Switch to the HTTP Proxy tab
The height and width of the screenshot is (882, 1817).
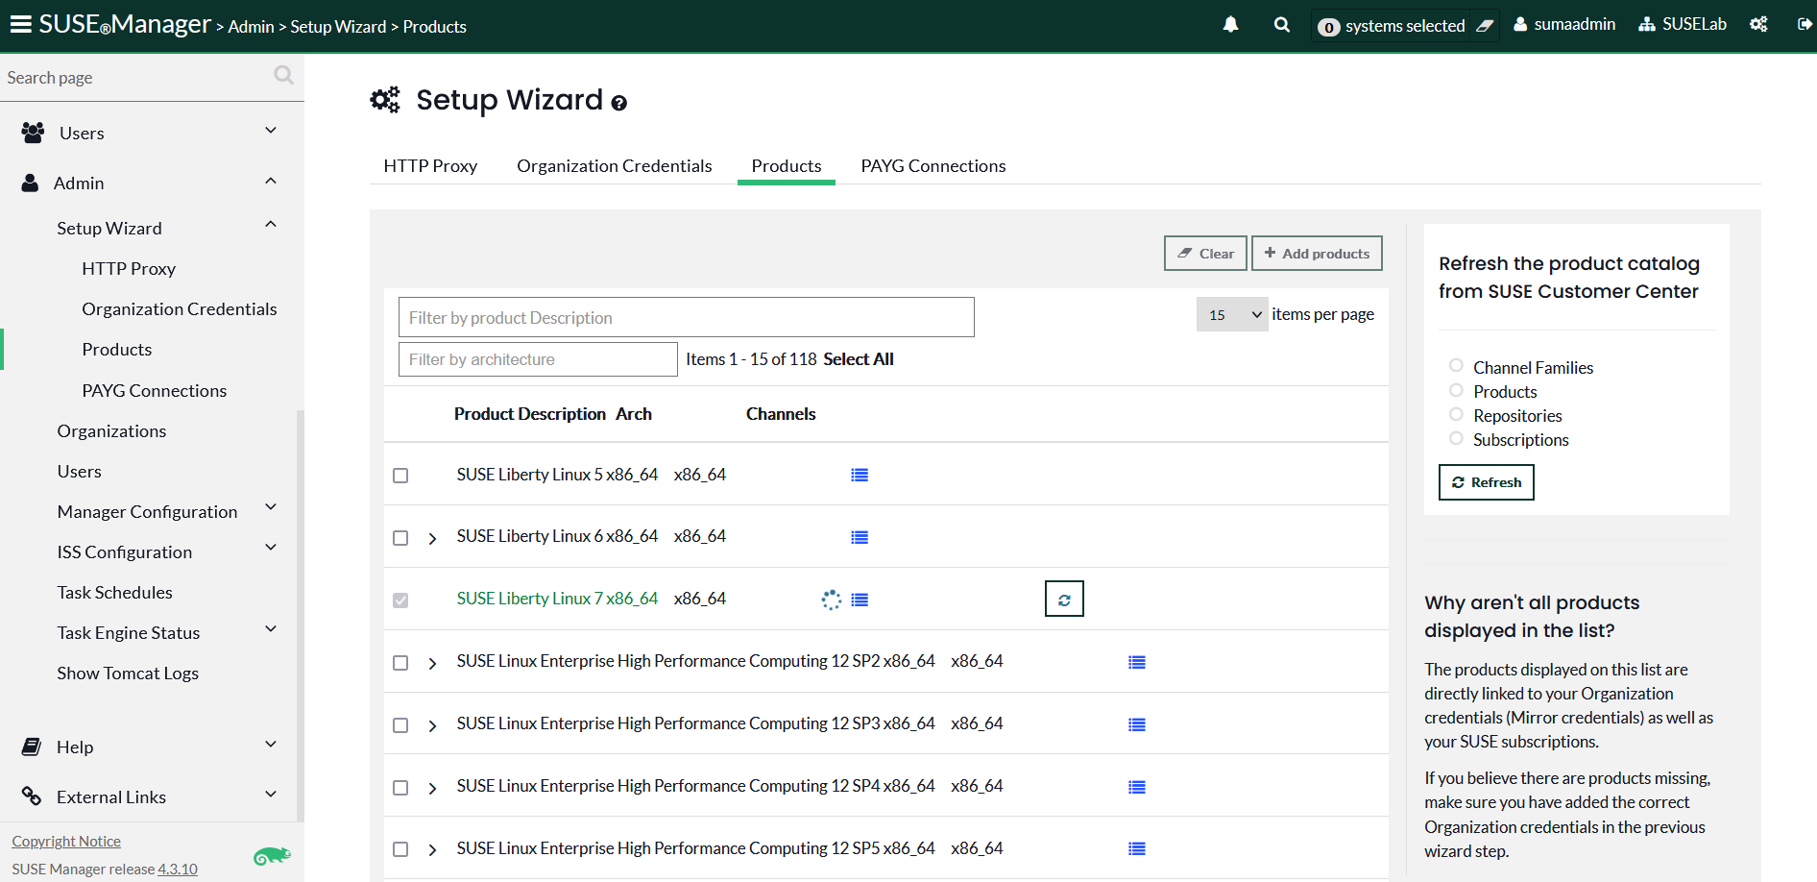click(x=430, y=166)
